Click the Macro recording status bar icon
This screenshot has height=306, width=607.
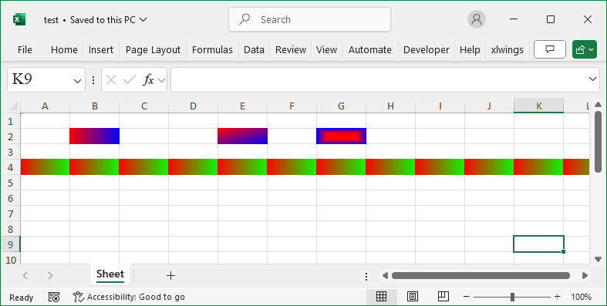click(x=54, y=297)
